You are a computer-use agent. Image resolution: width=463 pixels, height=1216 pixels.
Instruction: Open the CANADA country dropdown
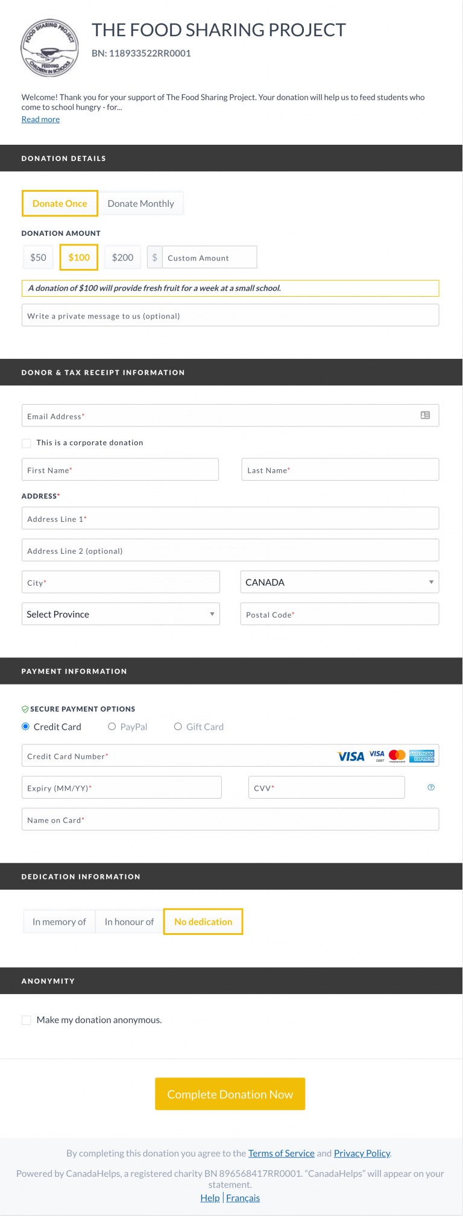[x=339, y=582]
